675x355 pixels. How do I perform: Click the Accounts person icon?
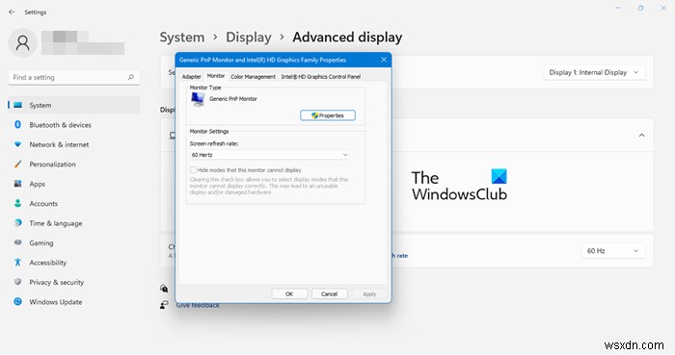tap(17, 203)
